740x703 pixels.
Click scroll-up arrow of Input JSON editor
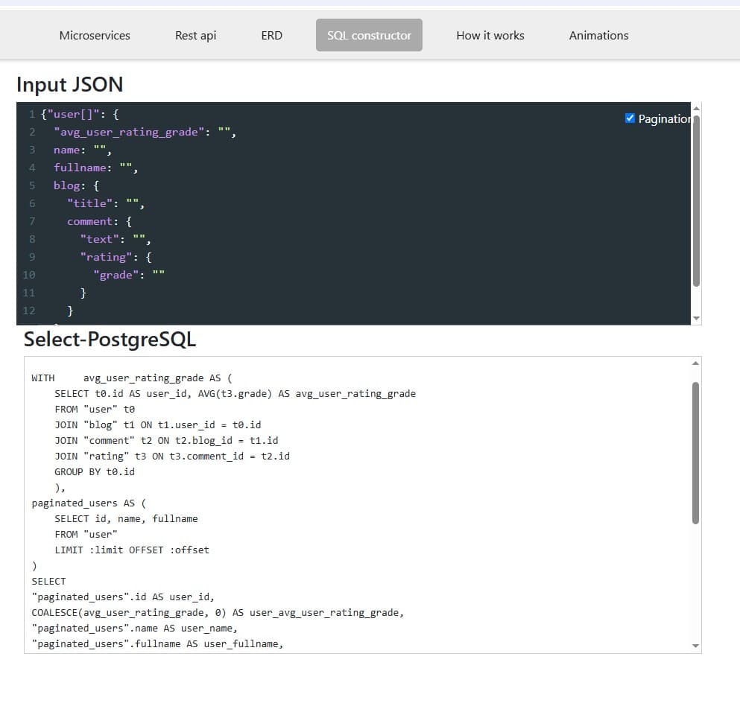coord(696,109)
